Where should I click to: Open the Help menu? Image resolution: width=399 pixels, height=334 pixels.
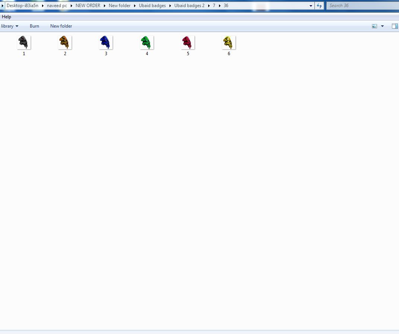(x=6, y=17)
